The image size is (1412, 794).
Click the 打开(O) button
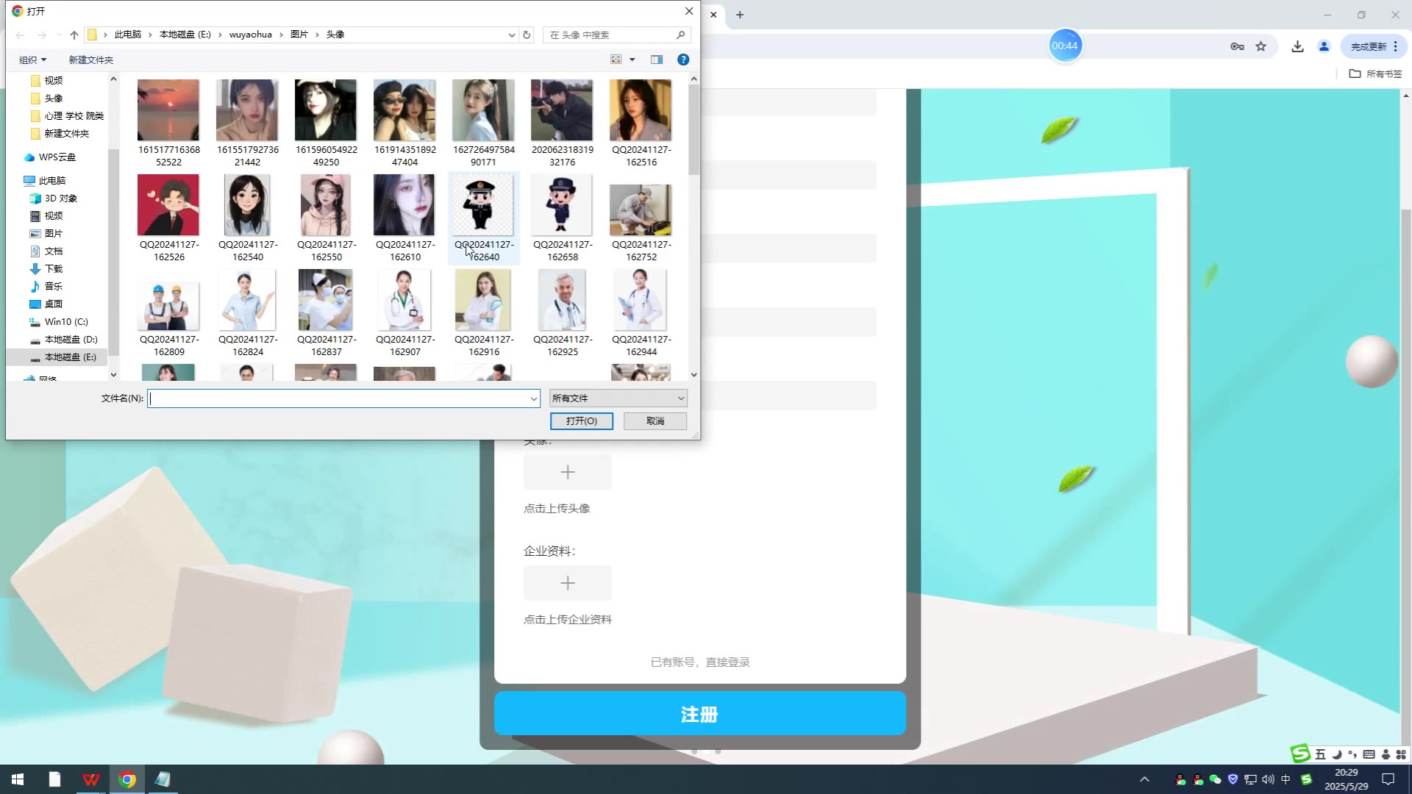click(x=581, y=421)
